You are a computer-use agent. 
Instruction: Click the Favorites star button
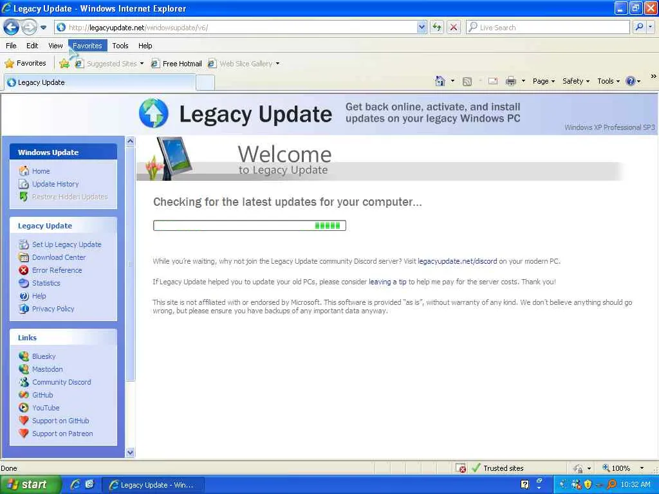pyautogui.click(x=25, y=64)
